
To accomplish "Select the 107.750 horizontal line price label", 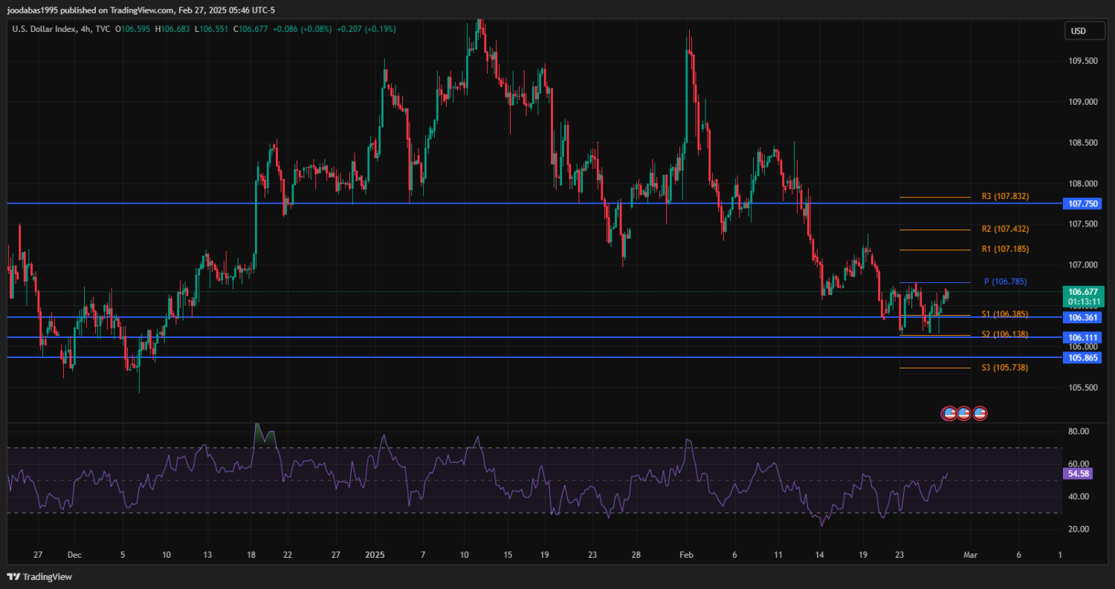I will [1083, 203].
